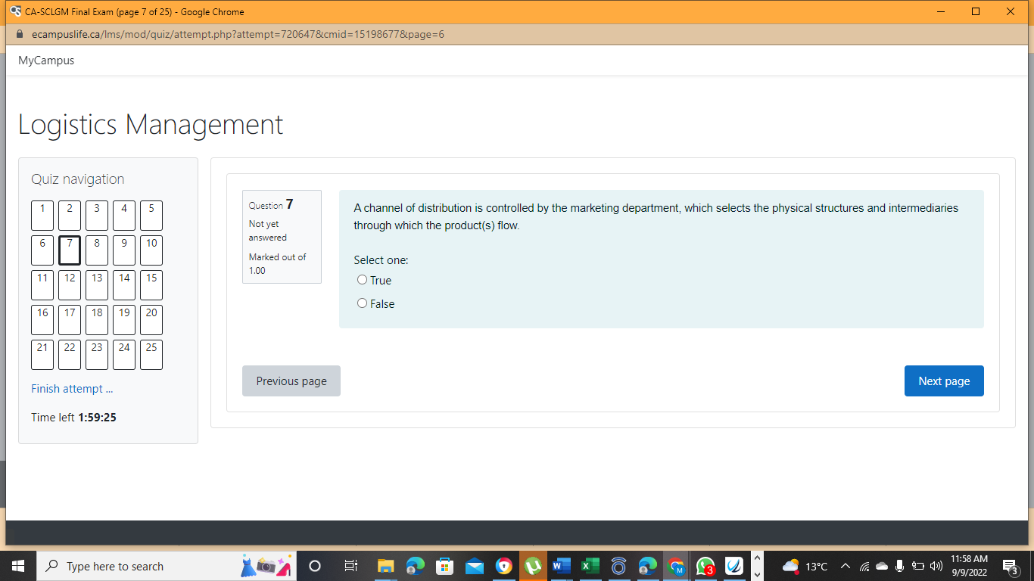The height and width of the screenshot is (581, 1034).
Task: View site security via the padlock icon
Action: pos(19,34)
